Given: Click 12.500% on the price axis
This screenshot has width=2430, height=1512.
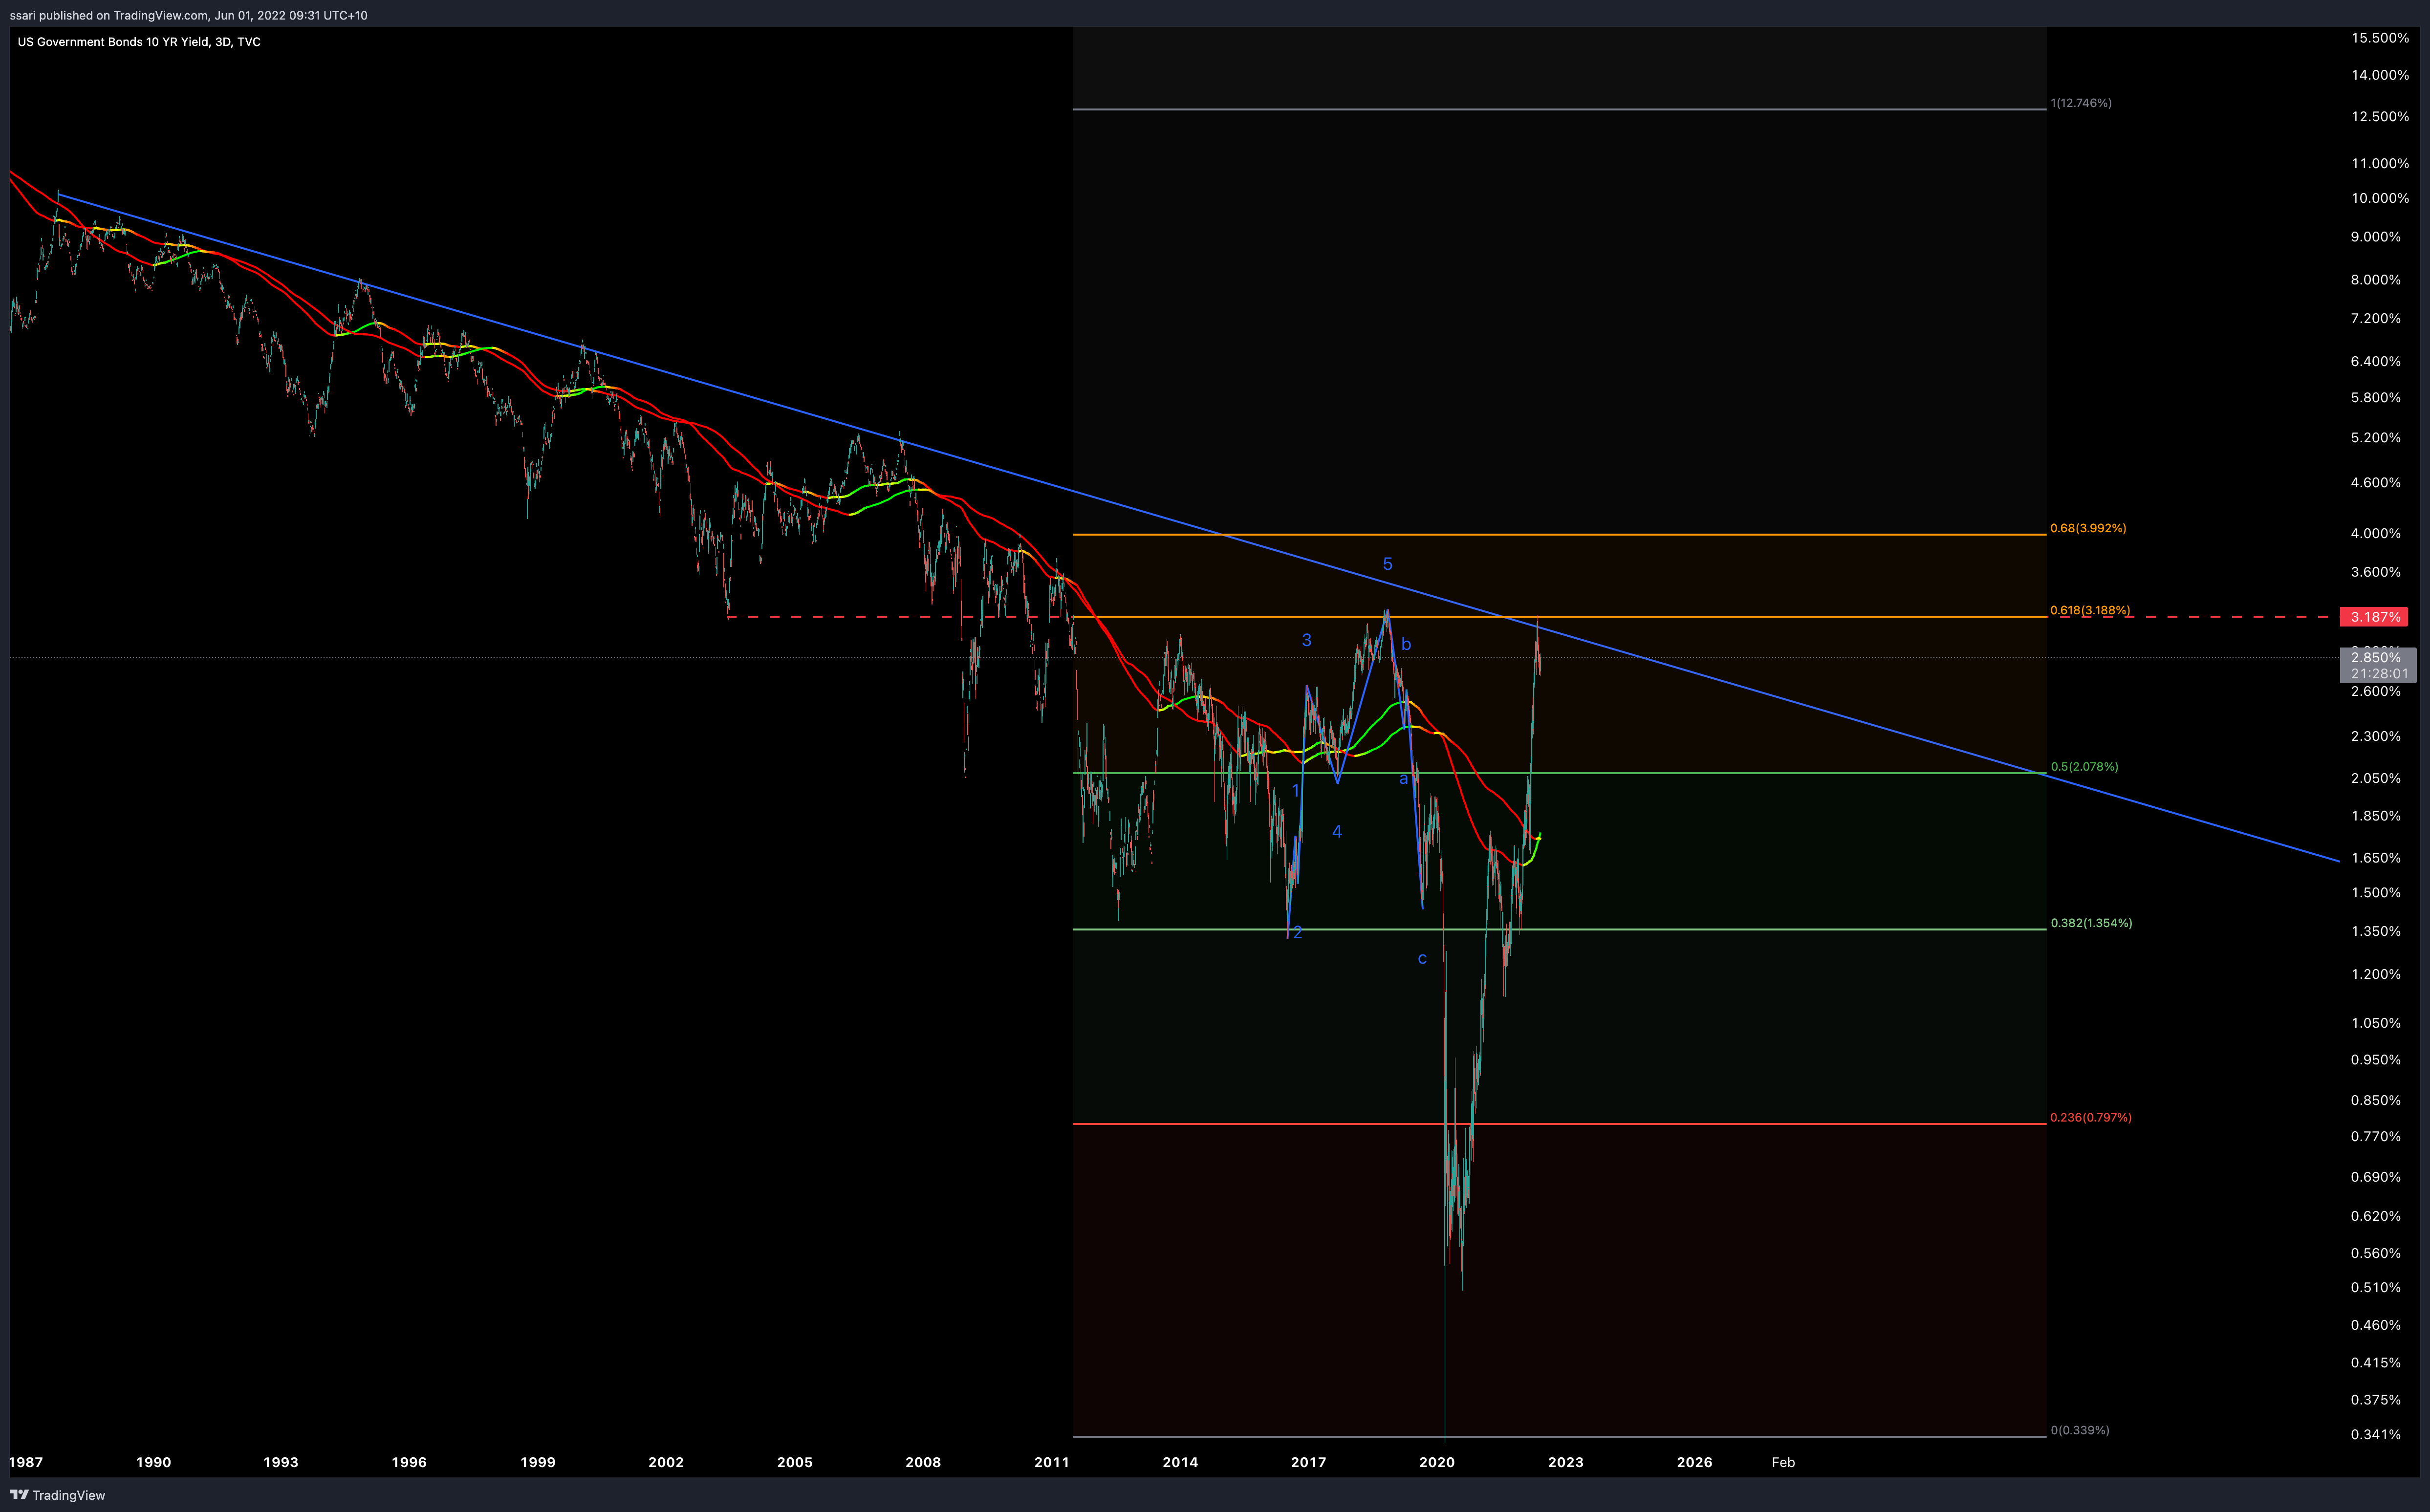Looking at the screenshot, I should [x=2380, y=117].
